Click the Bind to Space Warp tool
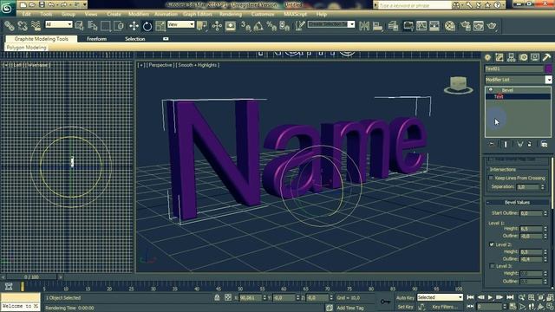Image resolution: width=555 pixels, height=312 pixels. (36, 26)
